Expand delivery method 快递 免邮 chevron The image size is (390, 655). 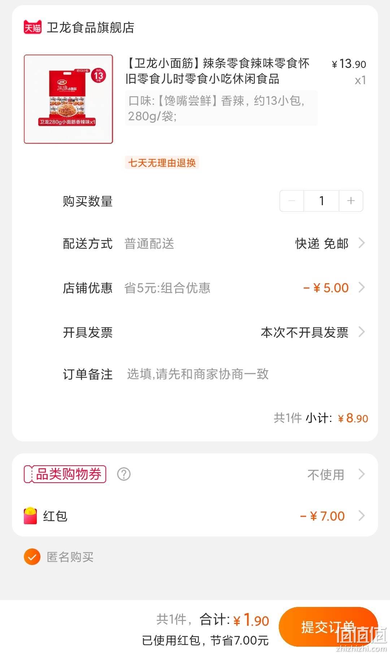coord(361,243)
